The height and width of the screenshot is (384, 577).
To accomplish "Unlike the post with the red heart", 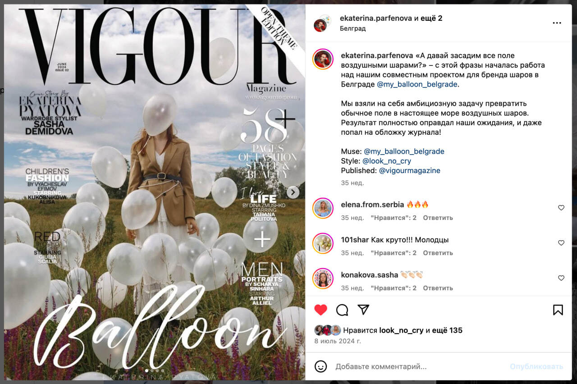I will [x=321, y=310].
